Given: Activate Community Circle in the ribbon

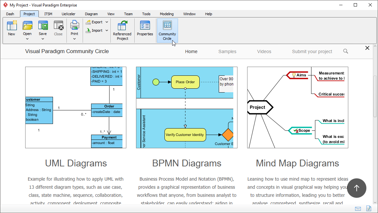Looking at the screenshot, I should click(x=167, y=30).
